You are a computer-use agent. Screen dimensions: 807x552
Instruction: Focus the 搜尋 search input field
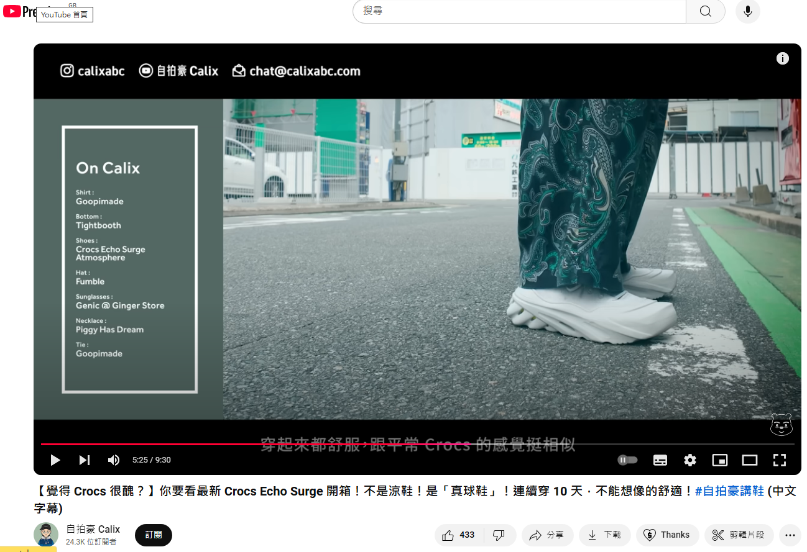pos(519,11)
